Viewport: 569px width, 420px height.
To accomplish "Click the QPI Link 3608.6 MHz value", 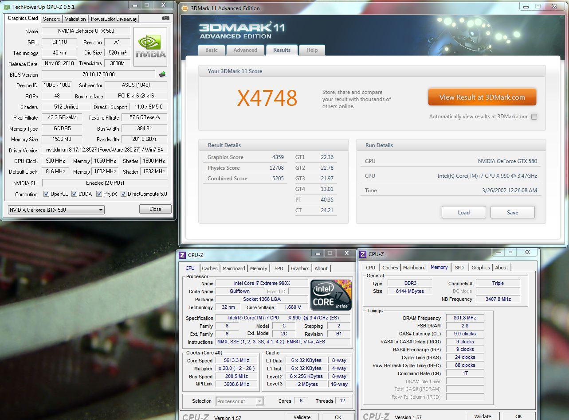I will (237, 384).
